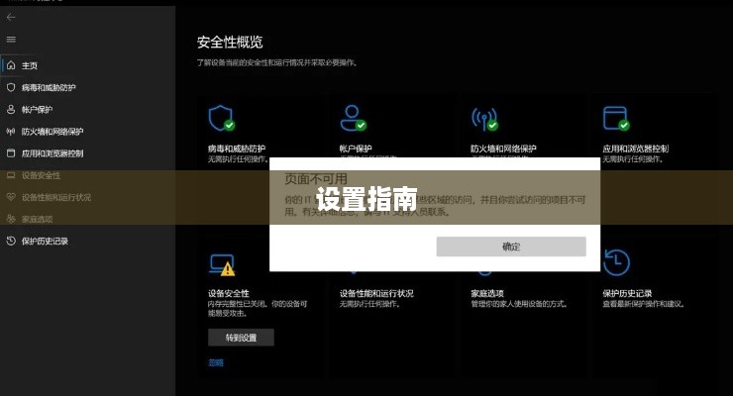The width and height of the screenshot is (733, 396).
Task: Click the window icon beside 应用和浏览器控制 sidebar
Action: point(11,153)
